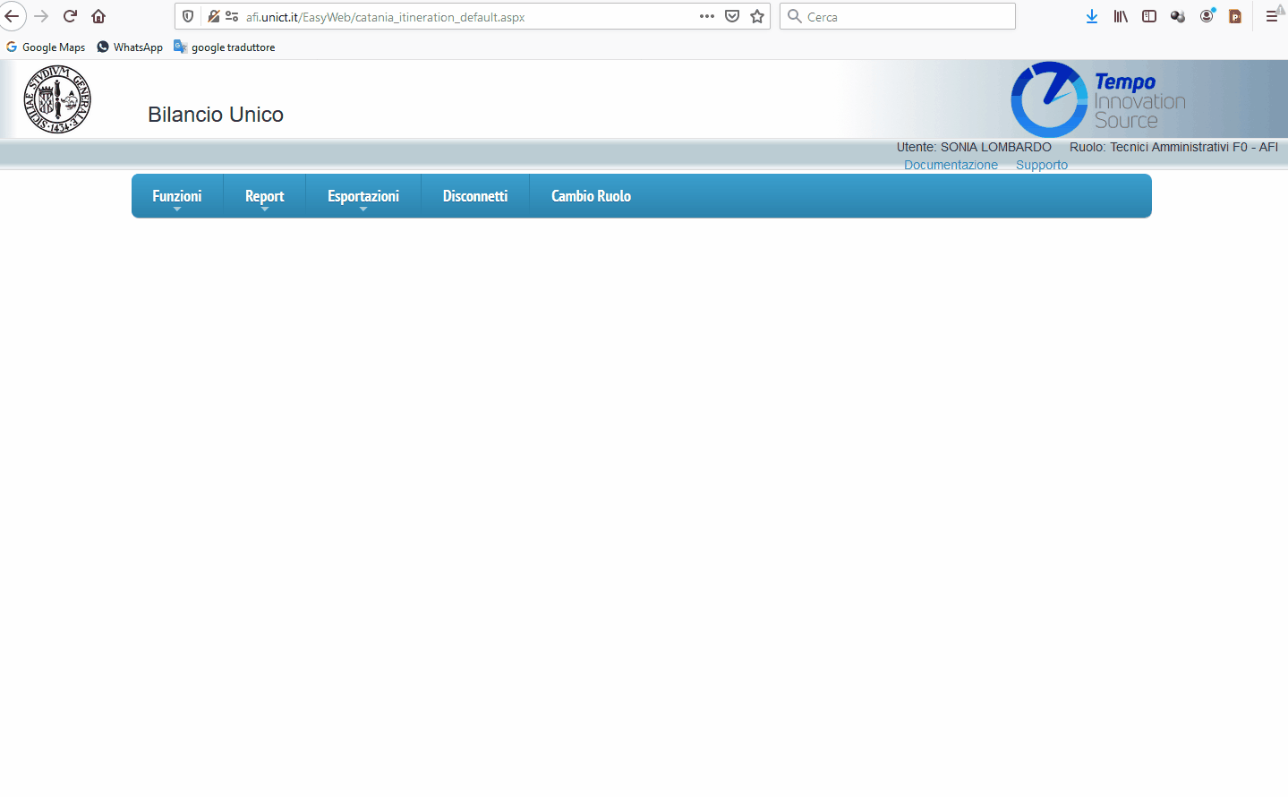Click the 'Utente: SONIA LOMBARDO' text

[974, 147]
